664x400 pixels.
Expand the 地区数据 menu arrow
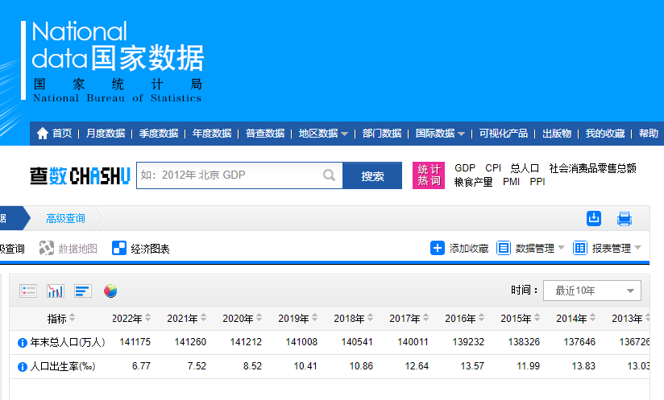(x=344, y=134)
